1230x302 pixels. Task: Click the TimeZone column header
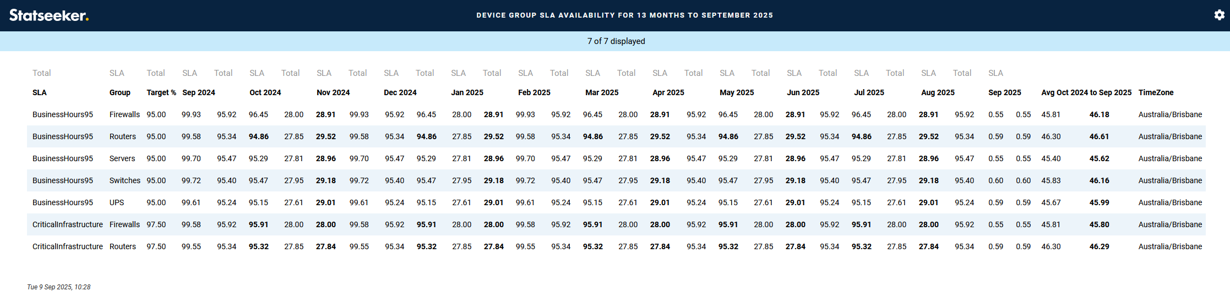1156,92
